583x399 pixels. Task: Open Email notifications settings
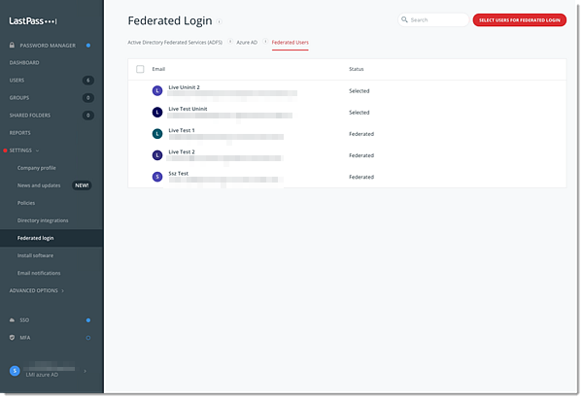(39, 273)
